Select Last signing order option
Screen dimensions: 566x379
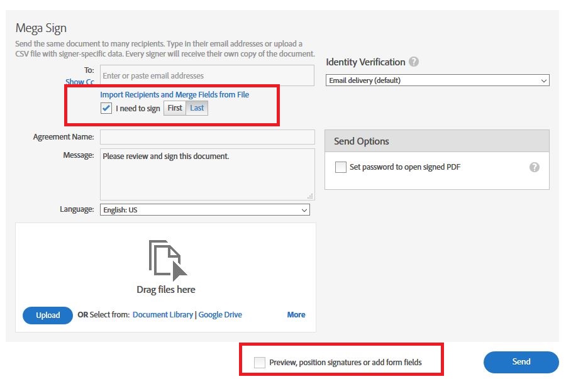coord(197,107)
